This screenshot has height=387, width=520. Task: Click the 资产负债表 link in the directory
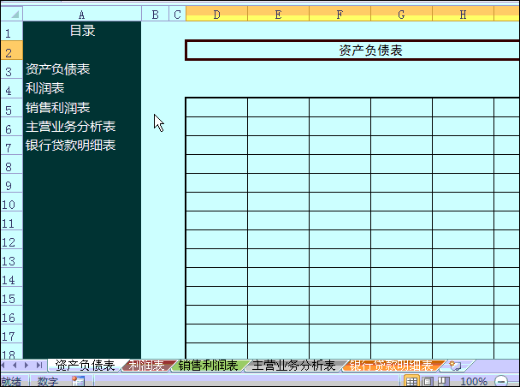click(58, 69)
